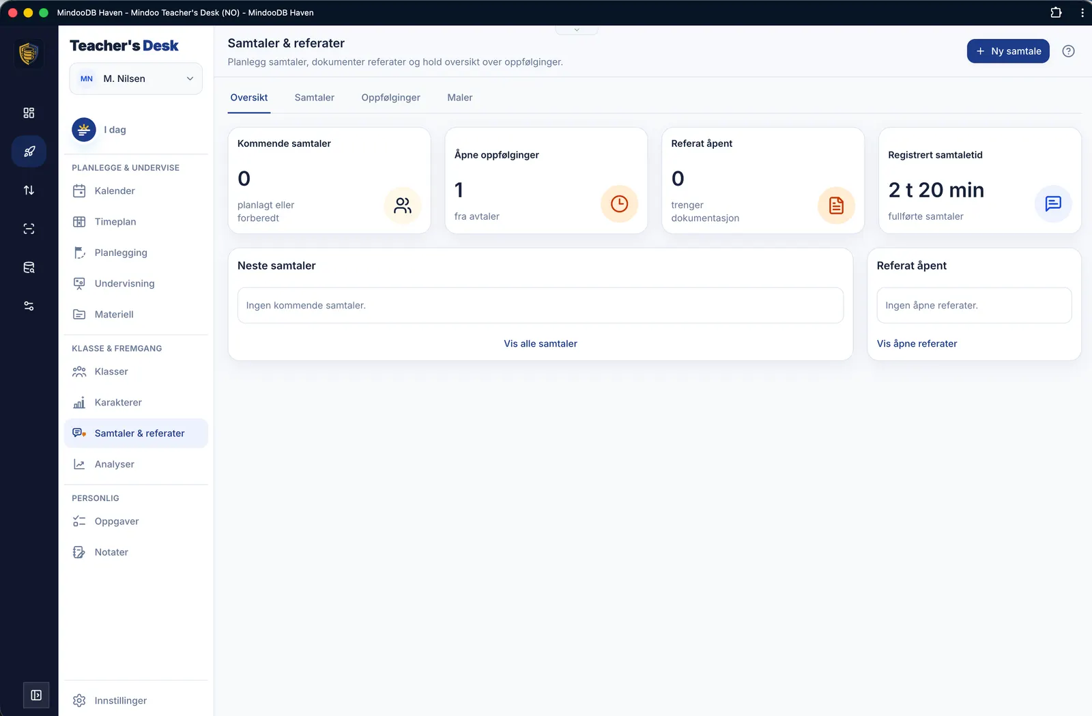Click the Timeplan grid icon
The width and height of the screenshot is (1092, 716).
click(79, 222)
